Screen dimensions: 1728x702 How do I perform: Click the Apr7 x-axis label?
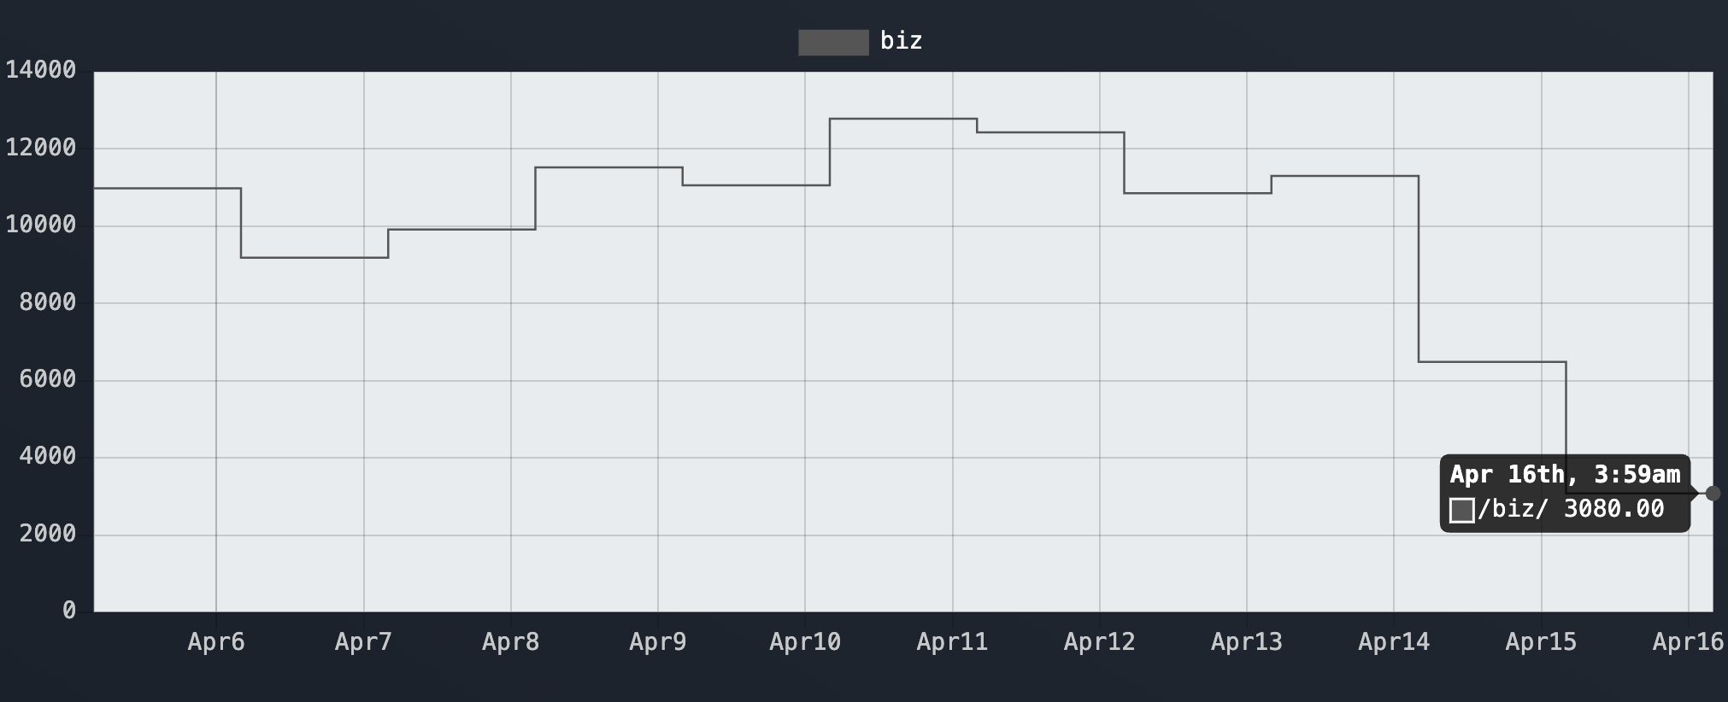pyautogui.click(x=363, y=642)
